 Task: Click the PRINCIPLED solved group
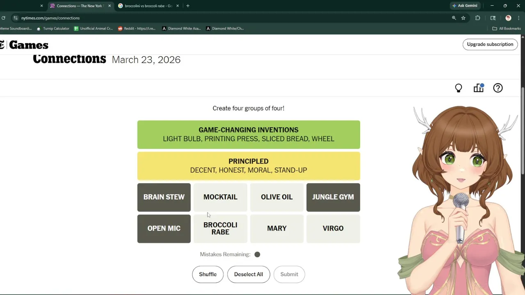tap(249, 166)
